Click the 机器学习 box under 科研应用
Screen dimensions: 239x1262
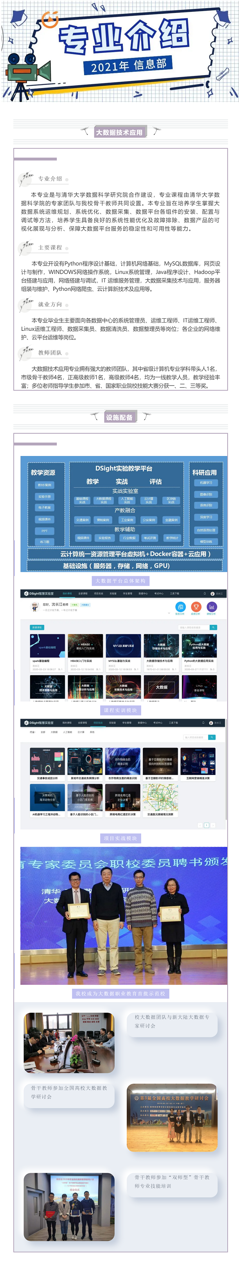click(x=206, y=483)
